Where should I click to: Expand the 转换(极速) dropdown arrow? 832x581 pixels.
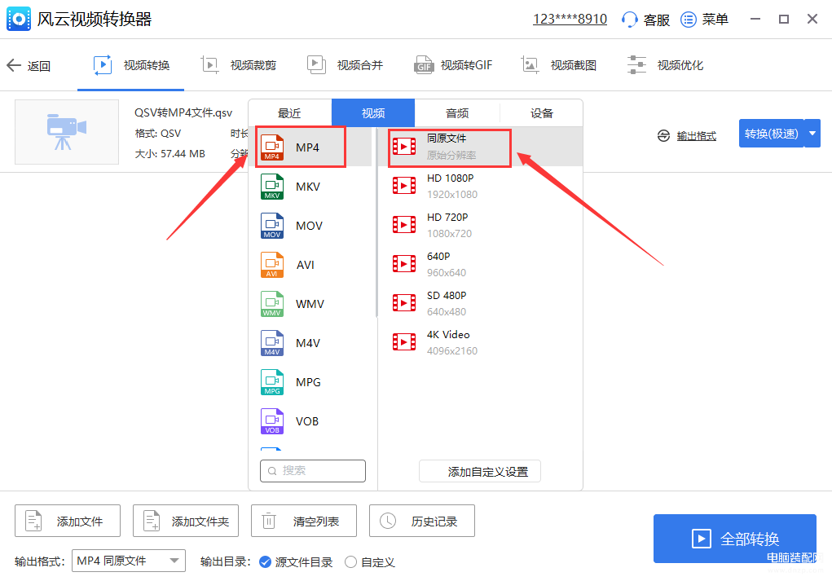(x=812, y=133)
